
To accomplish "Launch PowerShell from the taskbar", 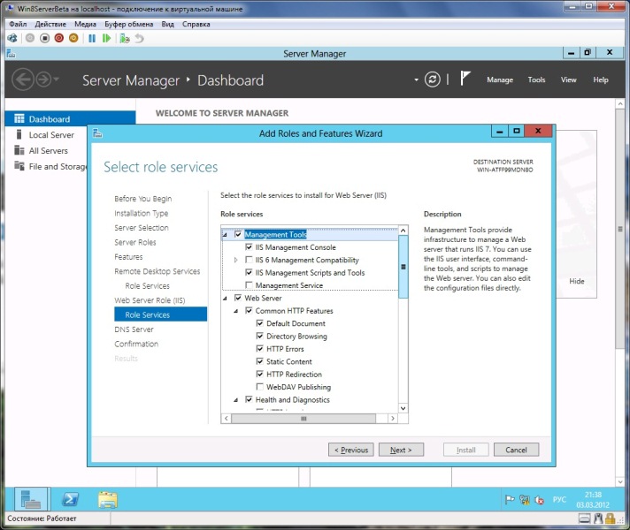I will (72, 499).
